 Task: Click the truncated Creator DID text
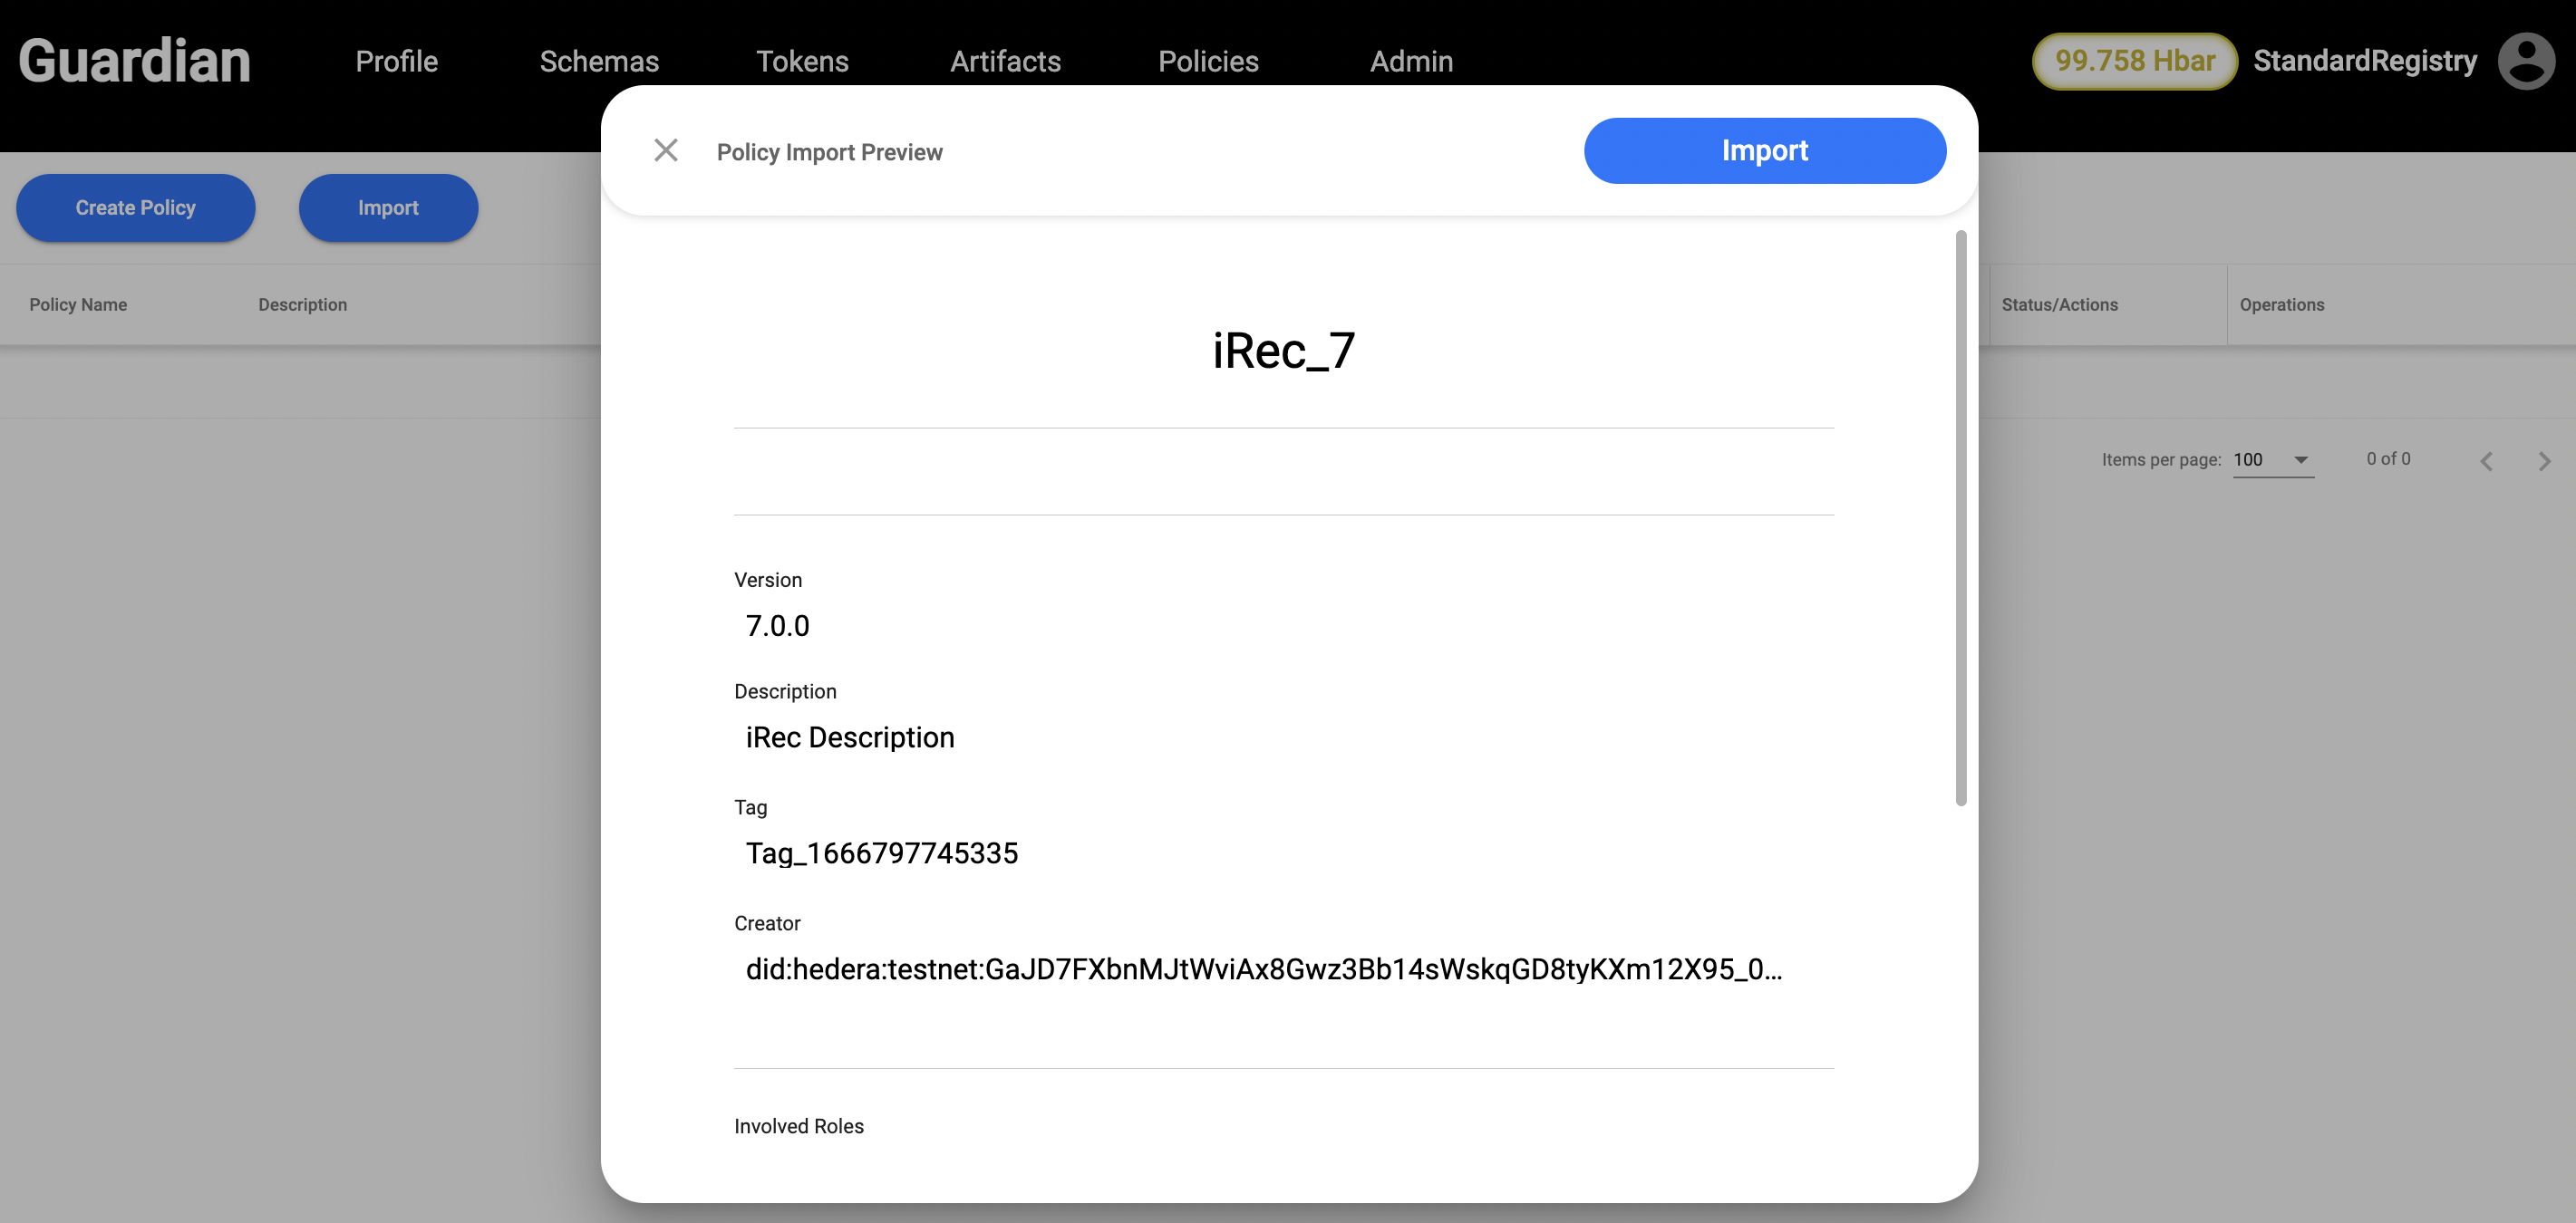point(1263,969)
